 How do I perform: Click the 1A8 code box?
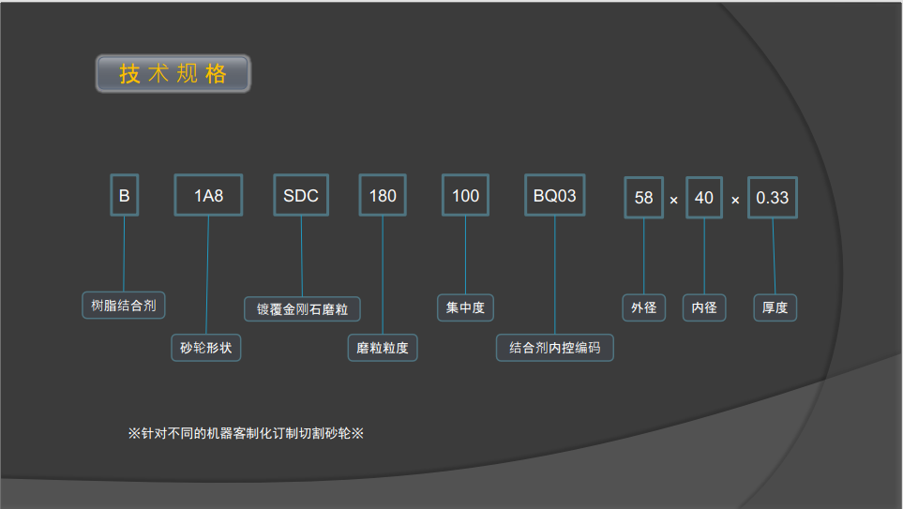pyautogui.click(x=208, y=196)
